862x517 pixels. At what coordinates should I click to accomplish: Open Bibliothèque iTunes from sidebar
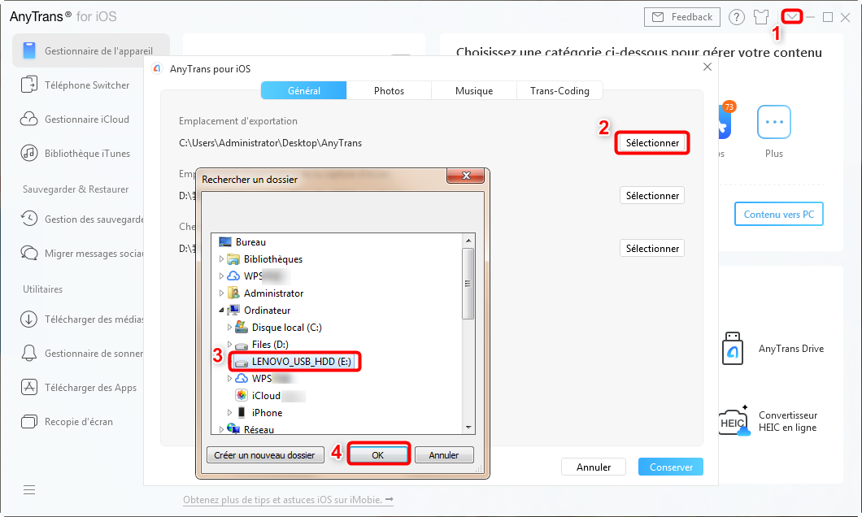[87, 153]
